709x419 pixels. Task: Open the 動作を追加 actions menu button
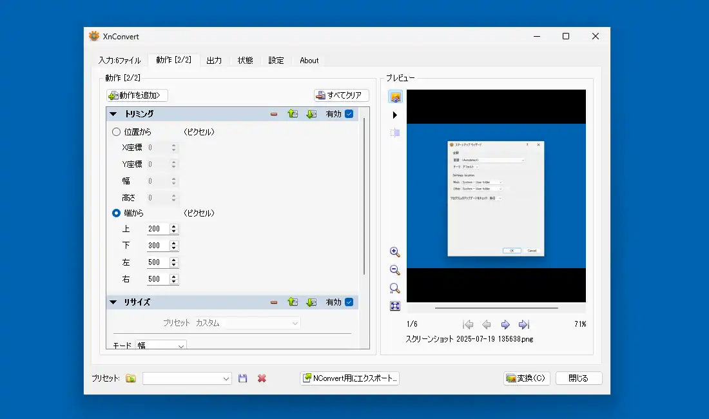click(x=137, y=95)
